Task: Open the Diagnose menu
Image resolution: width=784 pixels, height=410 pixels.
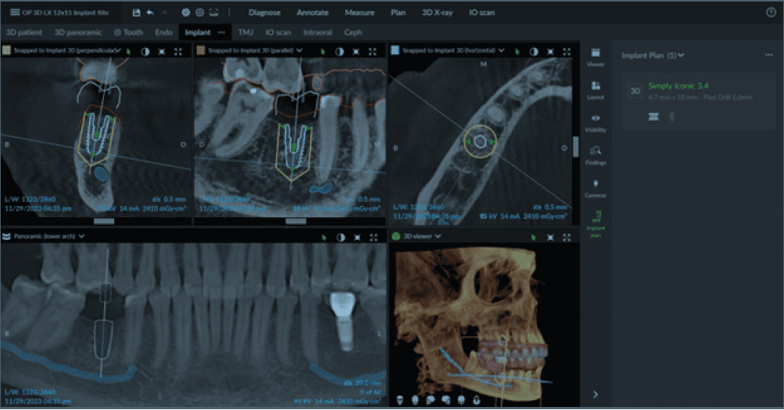Action: click(x=264, y=13)
